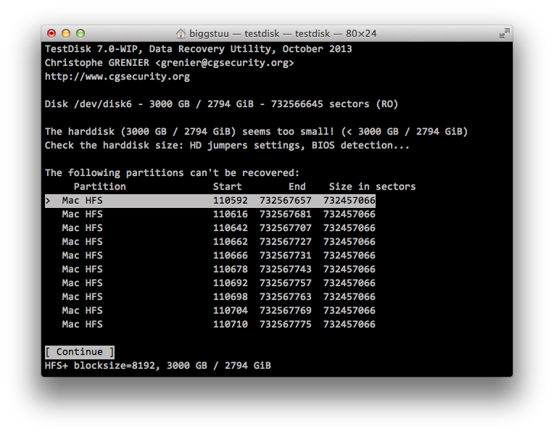
Task: Select Mac HFS row starting at 110698
Action: coord(210,297)
